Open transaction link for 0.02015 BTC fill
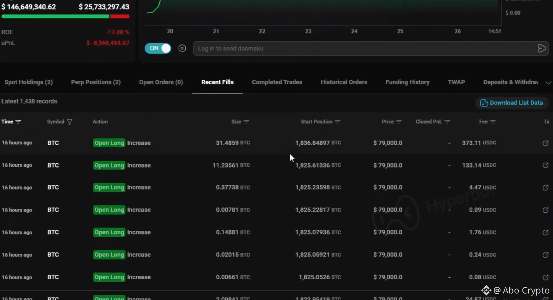The height and width of the screenshot is (300, 553). pos(546,255)
